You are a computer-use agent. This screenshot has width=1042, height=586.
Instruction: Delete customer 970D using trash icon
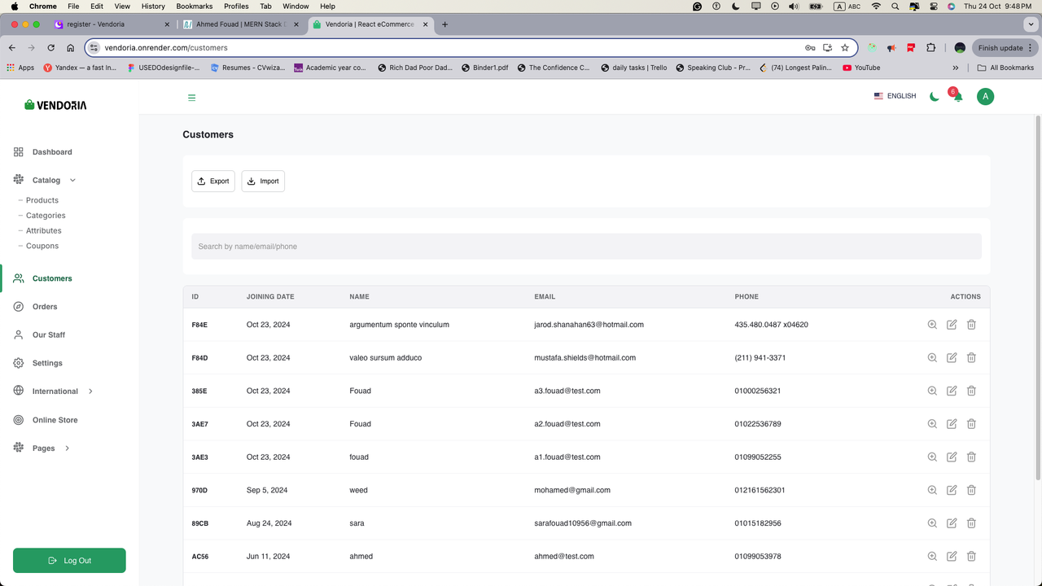(971, 490)
